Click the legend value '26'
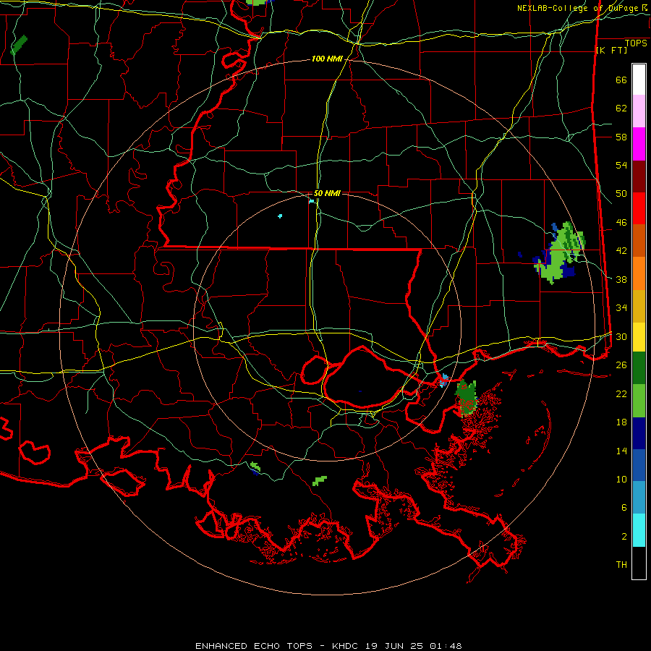The image size is (651, 651). click(621, 365)
